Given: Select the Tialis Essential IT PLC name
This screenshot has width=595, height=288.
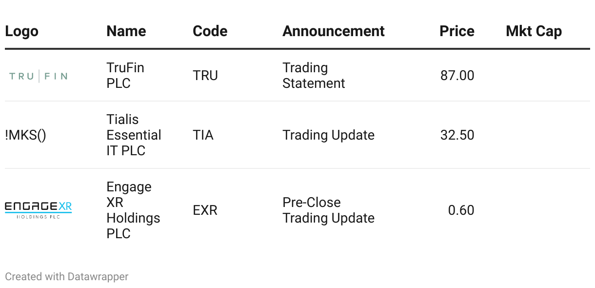Looking at the screenshot, I should pyautogui.click(x=134, y=135).
